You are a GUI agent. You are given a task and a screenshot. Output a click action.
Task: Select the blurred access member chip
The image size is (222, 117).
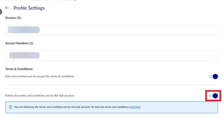(25, 55)
